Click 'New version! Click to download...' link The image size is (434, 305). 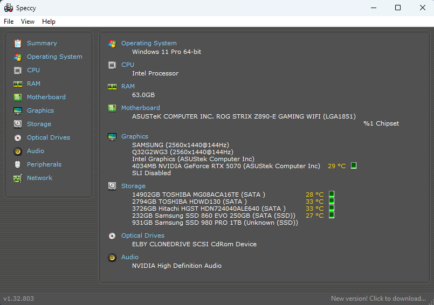click(x=378, y=299)
